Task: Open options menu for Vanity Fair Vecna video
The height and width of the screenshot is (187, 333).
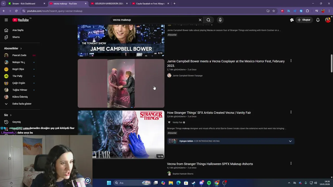Action: (x=291, y=112)
